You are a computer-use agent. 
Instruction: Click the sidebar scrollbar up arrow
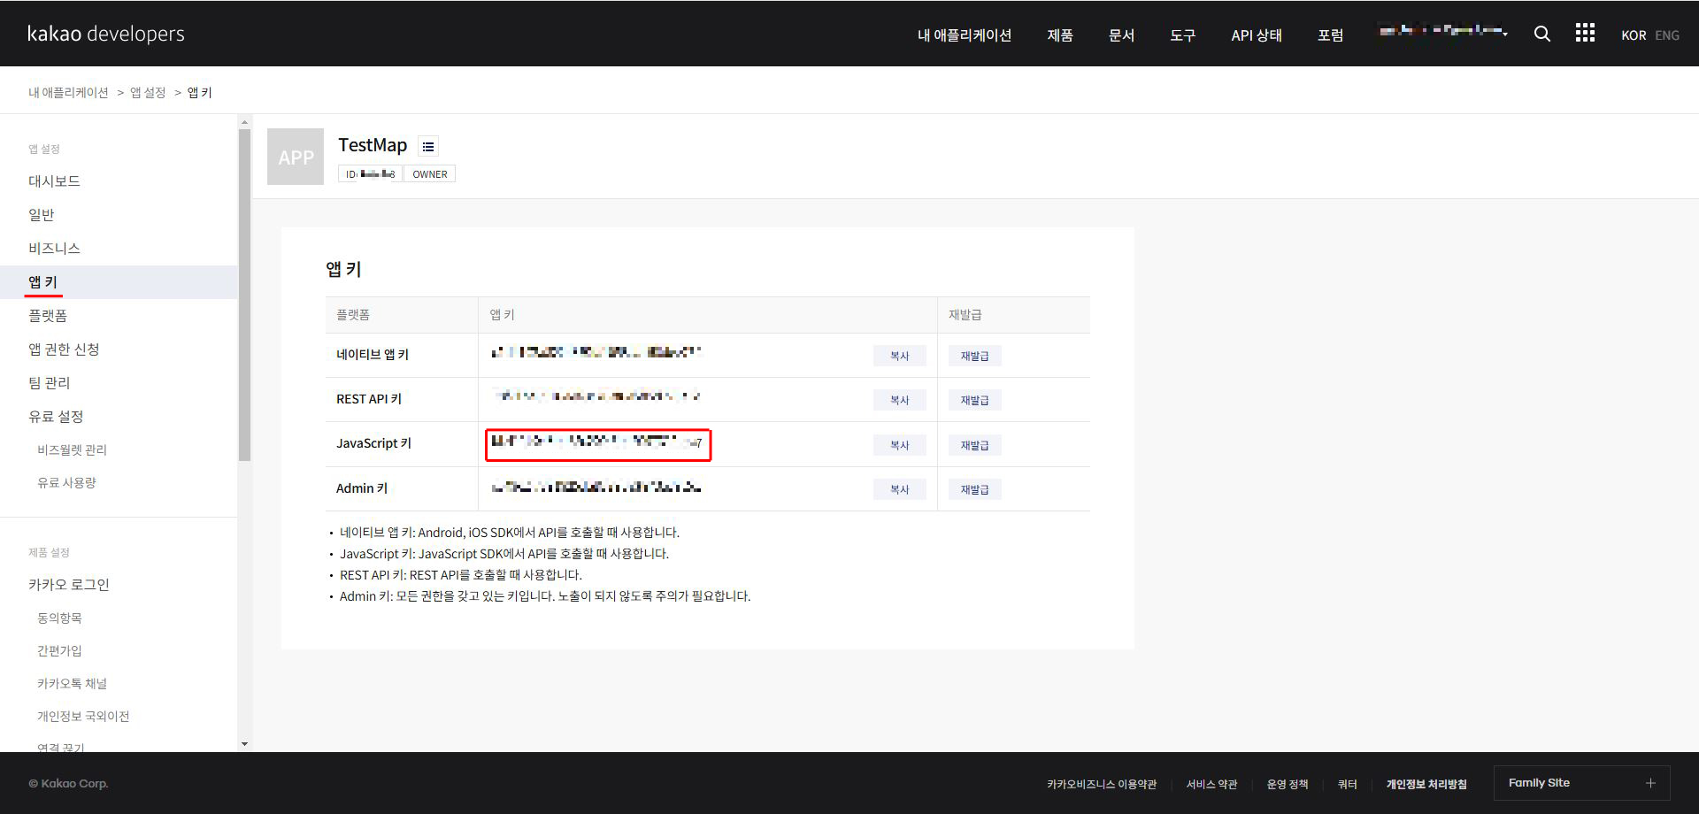(244, 122)
